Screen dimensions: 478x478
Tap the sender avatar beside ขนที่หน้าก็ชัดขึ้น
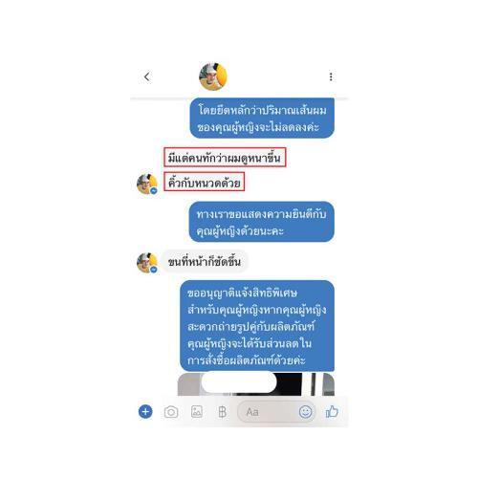point(147,263)
